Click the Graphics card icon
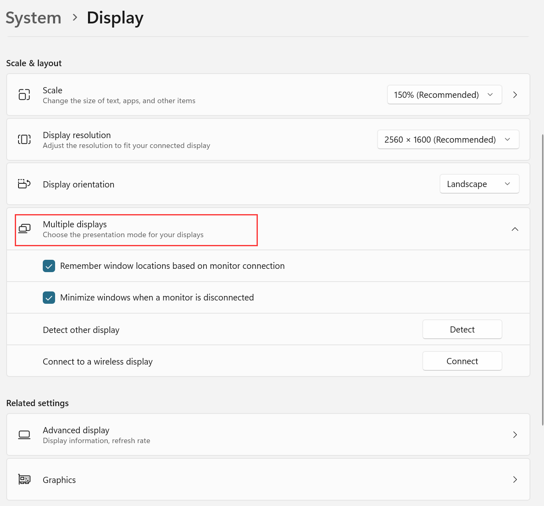The image size is (544, 506). pos(24,479)
